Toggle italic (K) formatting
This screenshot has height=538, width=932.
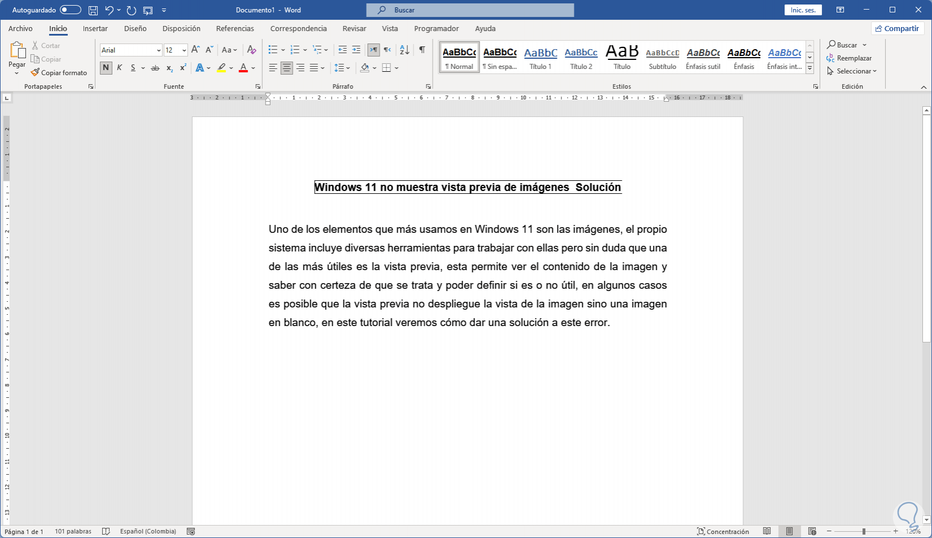119,68
